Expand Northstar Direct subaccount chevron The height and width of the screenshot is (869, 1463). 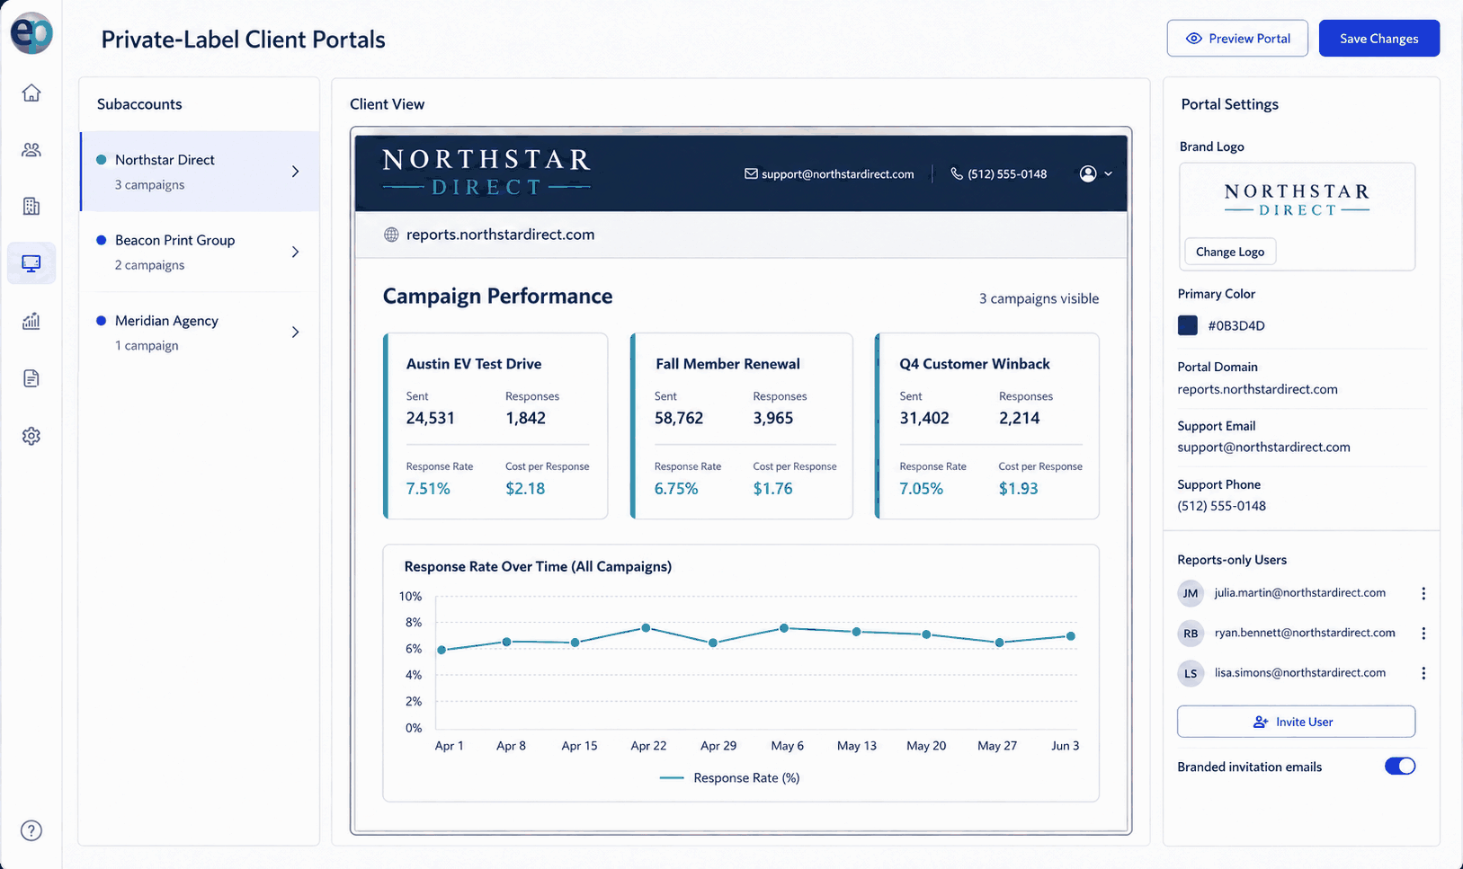[295, 172]
